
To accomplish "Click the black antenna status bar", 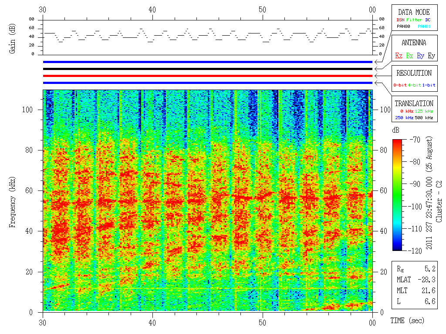I will [x=207, y=69].
